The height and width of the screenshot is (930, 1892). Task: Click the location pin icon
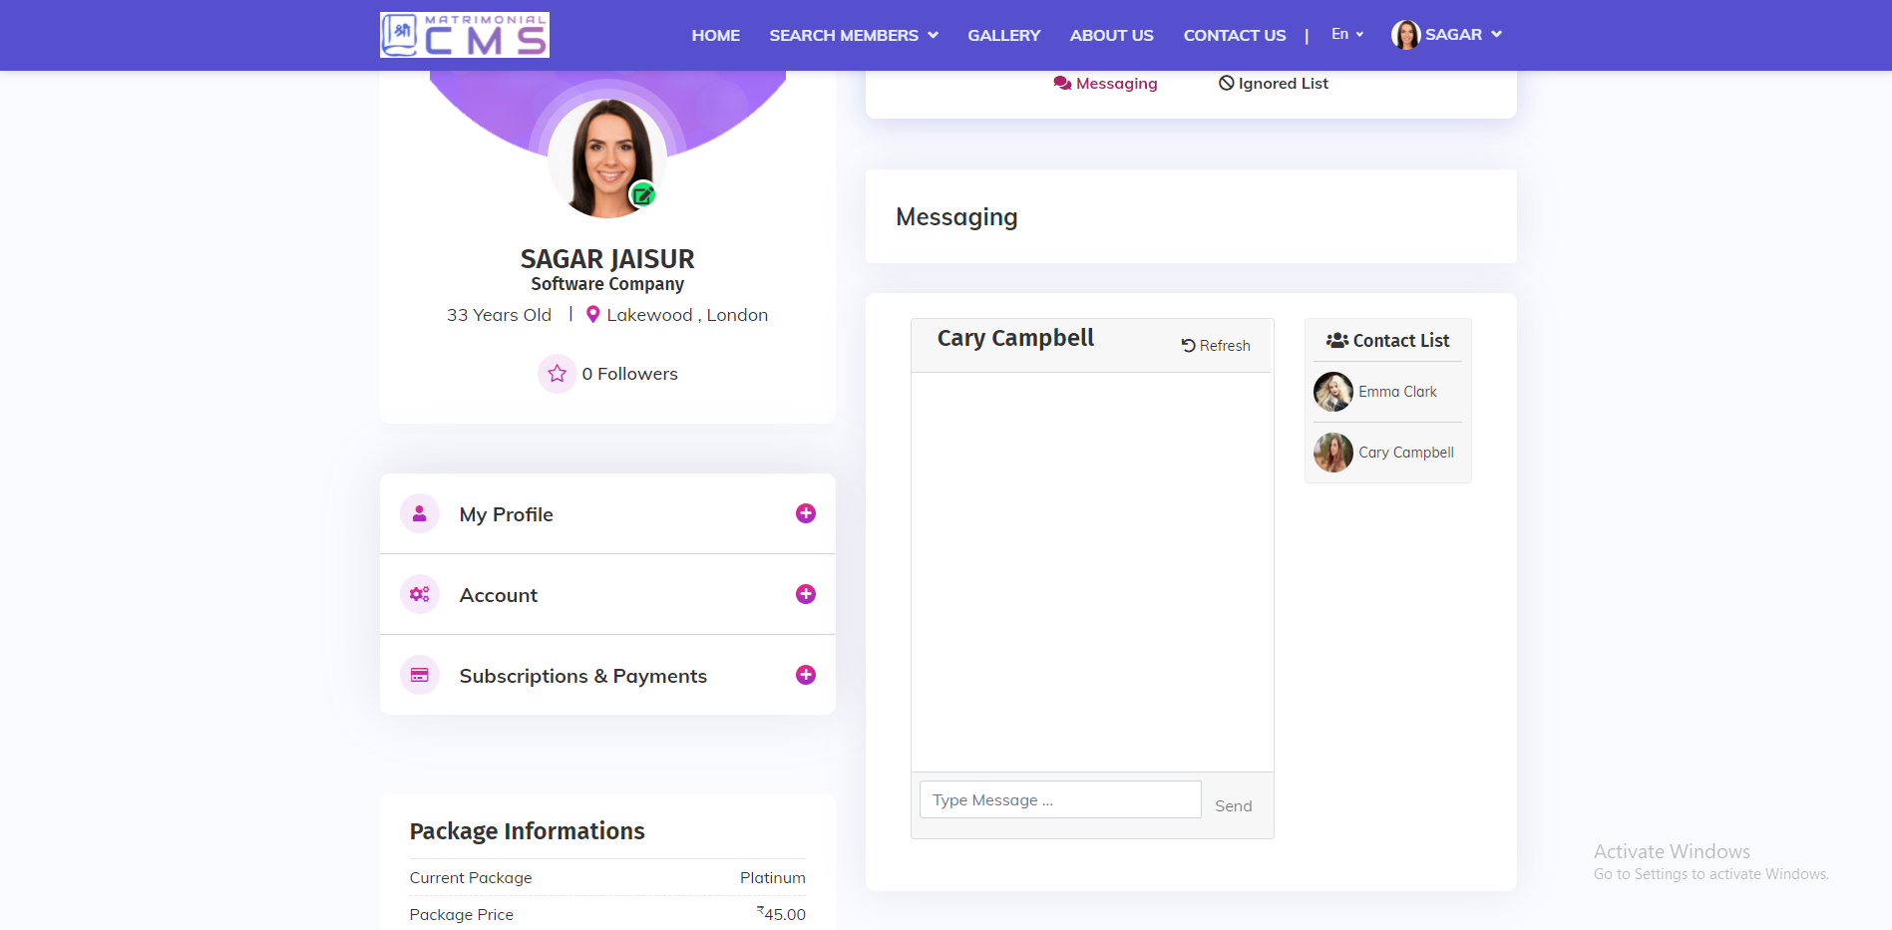click(x=592, y=315)
